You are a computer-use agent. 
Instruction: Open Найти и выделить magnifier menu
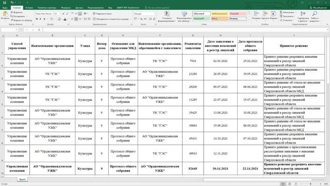pos(315,17)
